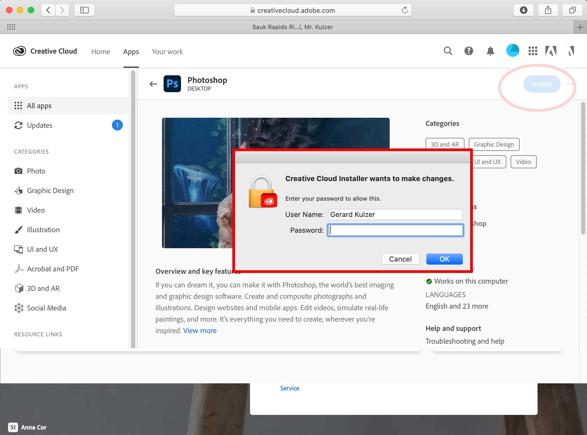This screenshot has height=435, width=587.
Task: Select the Illustration category brush icon
Action: 18,229
